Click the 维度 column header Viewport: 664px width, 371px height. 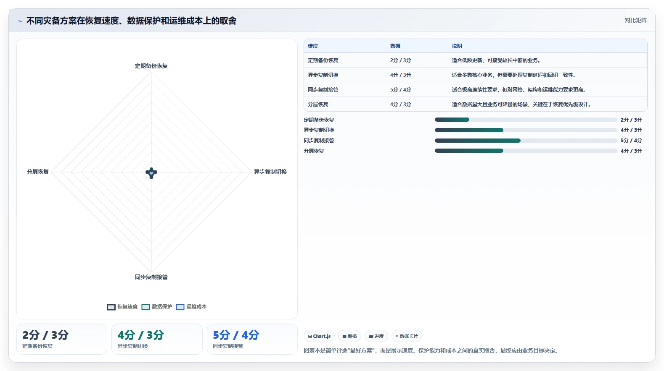(x=313, y=46)
